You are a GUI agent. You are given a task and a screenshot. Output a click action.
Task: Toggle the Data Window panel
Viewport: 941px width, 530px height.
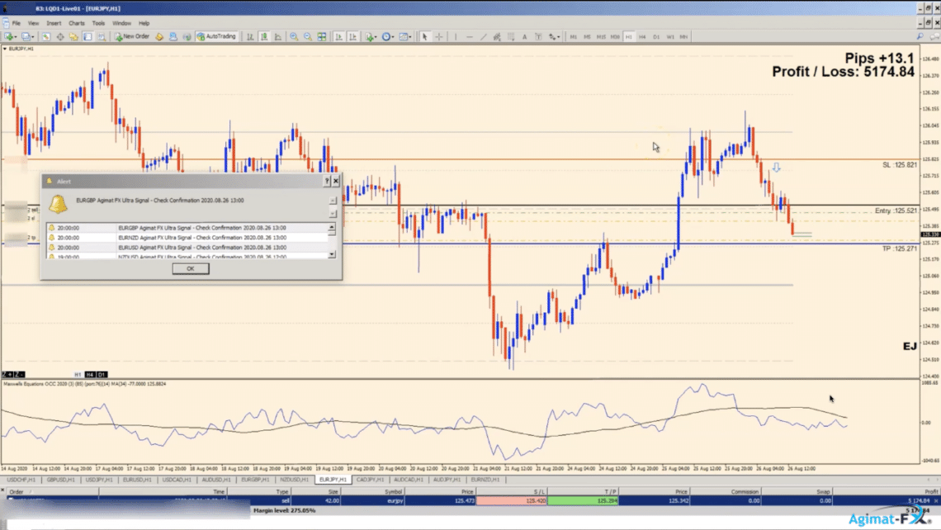(x=60, y=36)
